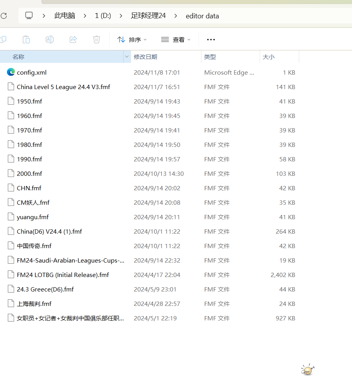Select the 上海裁判.fmf file icon
The image size is (352, 379).
click(11, 304)
